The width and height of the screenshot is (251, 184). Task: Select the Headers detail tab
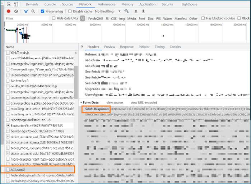coord(93,47)
